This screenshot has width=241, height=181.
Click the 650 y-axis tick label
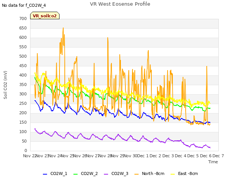pyautogui.click(x=23, y=28)
